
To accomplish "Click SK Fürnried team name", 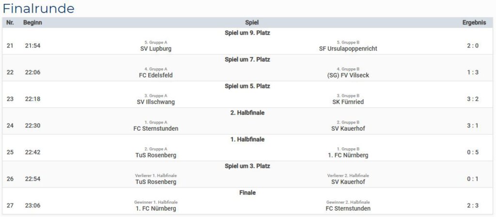I will pyautogui.click(x=348, y=102).
